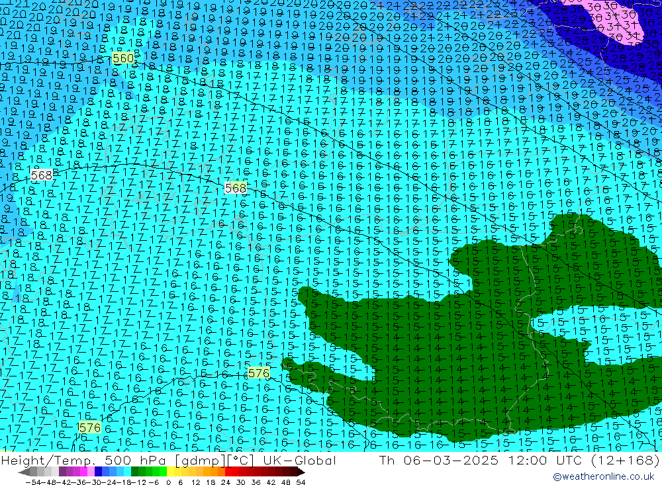The width and height of the screenshot is (662, 485).
Task: Click the '0' scale value
Action: point(168,482)
